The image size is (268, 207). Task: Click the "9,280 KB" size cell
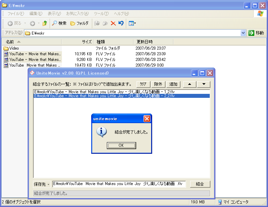[x=84, y=60]
